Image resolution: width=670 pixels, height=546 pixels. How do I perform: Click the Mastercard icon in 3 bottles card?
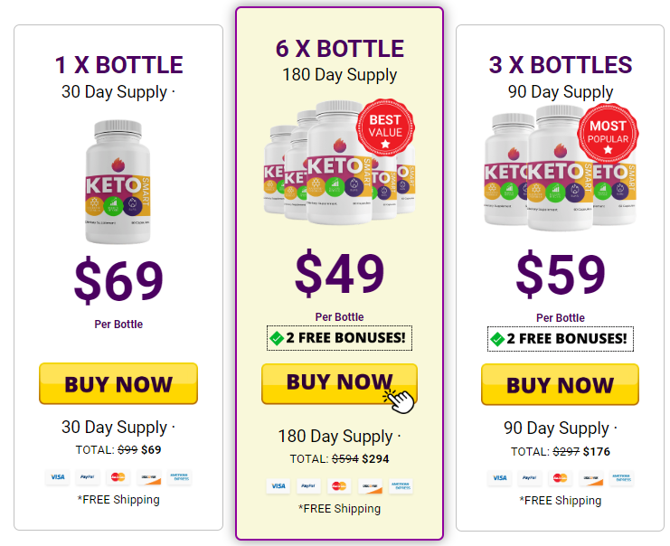560,477
